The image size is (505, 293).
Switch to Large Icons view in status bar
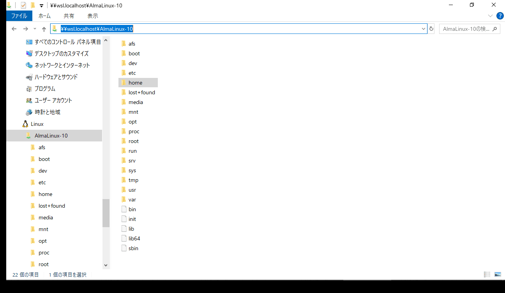(x=498, y=275)
